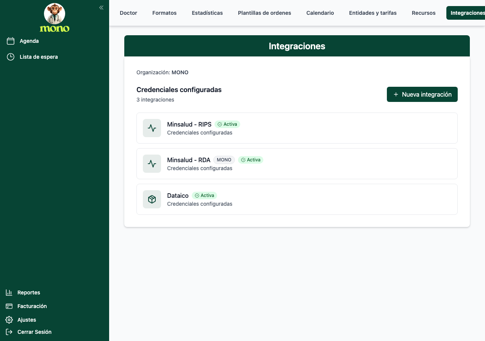Click the 3 integraciones count text
This screenshot has width=485, height=341.
(x=155, y=100)
